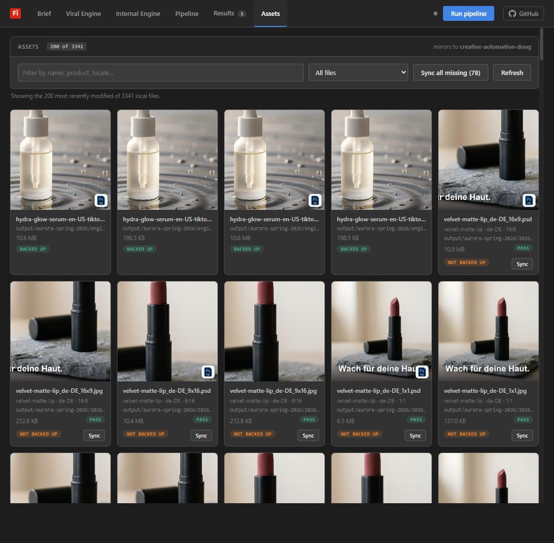The image size is (554, 543).
Task: Click NOT BACKED UP badge on velvet-matte-lip_de-DE_1x1.jpg card
Action: [466, 434]
